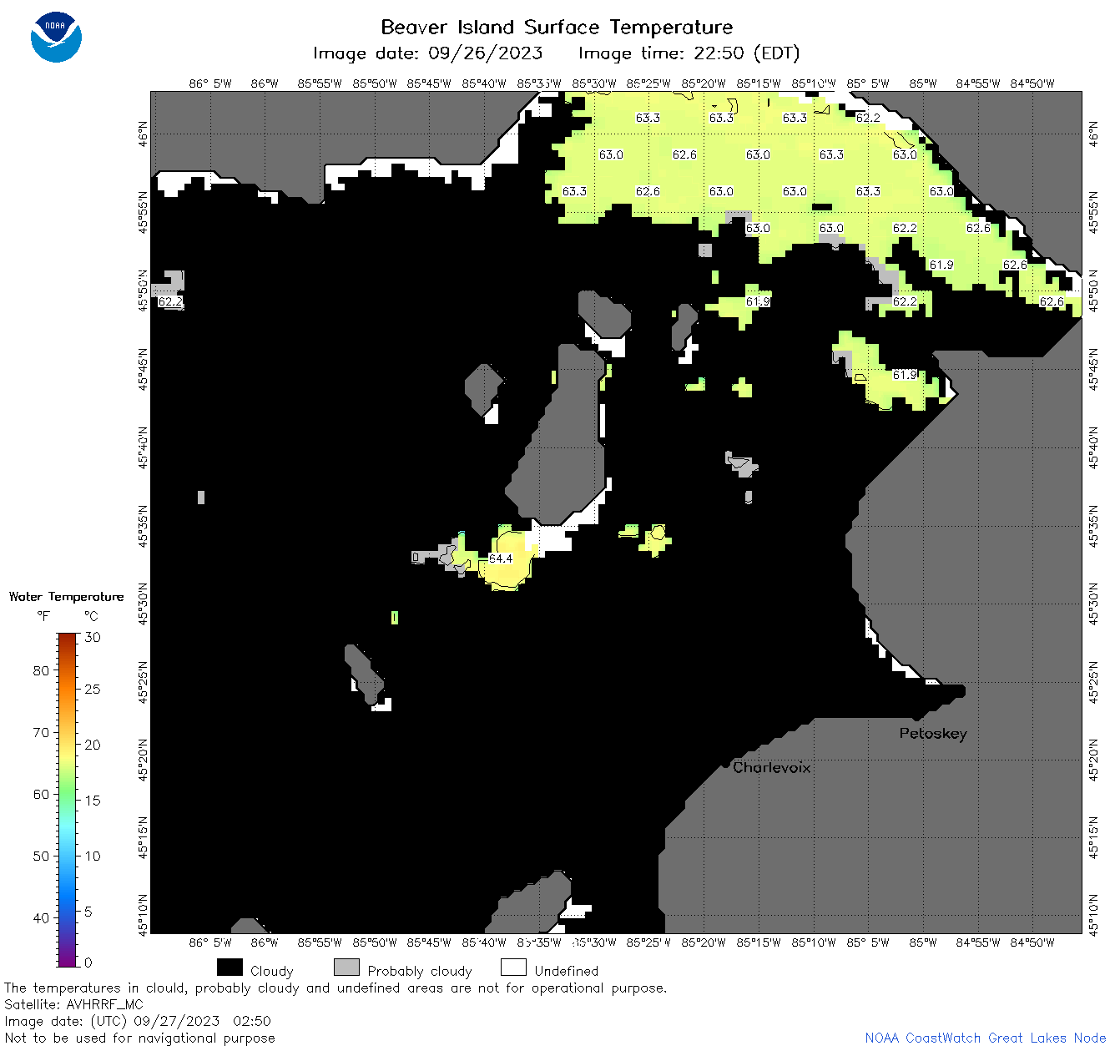Click the Water Temperature color scale bar
The width and height of the screenshot is (1115, 1051).
(x=68, y=800)
